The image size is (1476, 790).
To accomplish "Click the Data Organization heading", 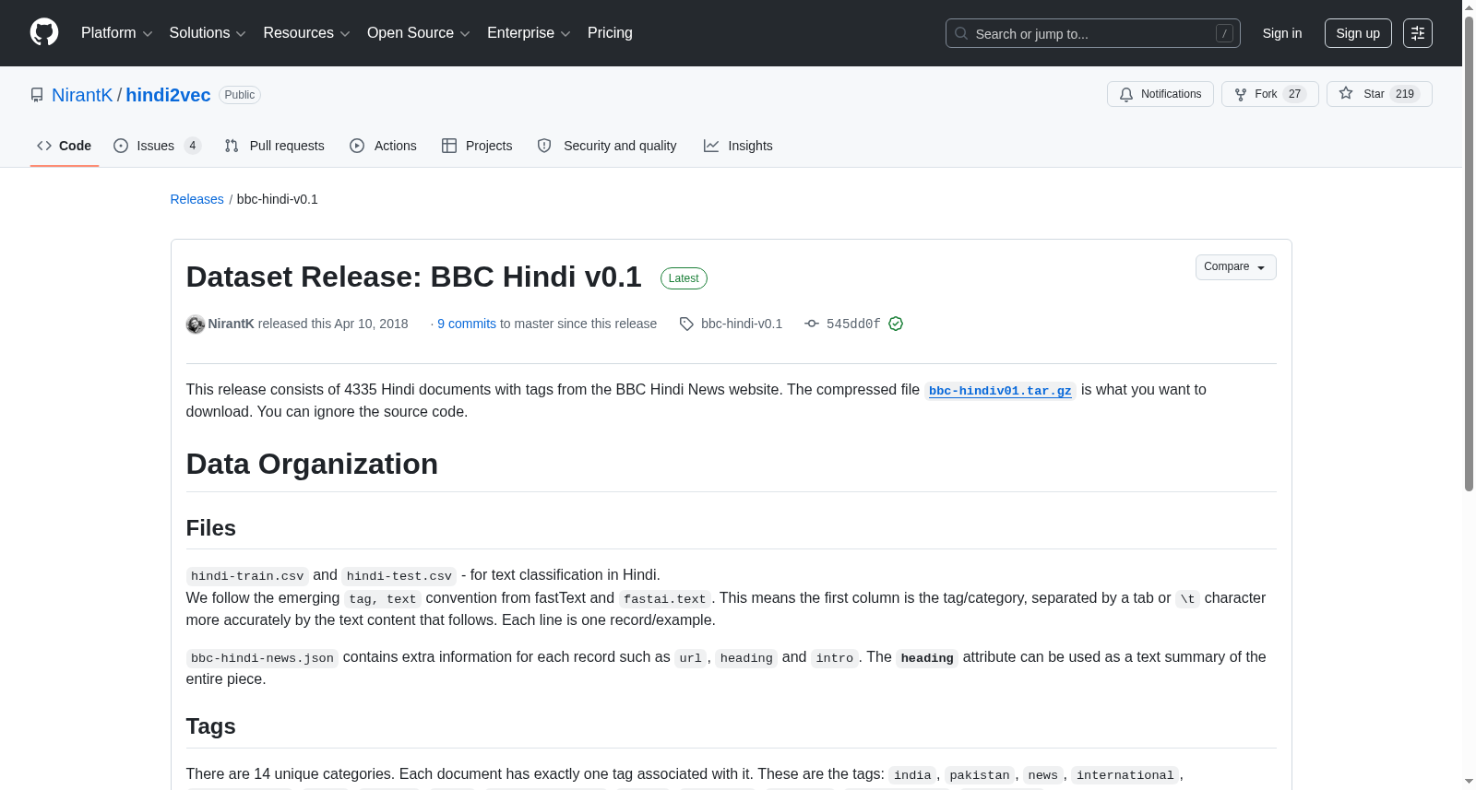I will [x=312, y=464].
